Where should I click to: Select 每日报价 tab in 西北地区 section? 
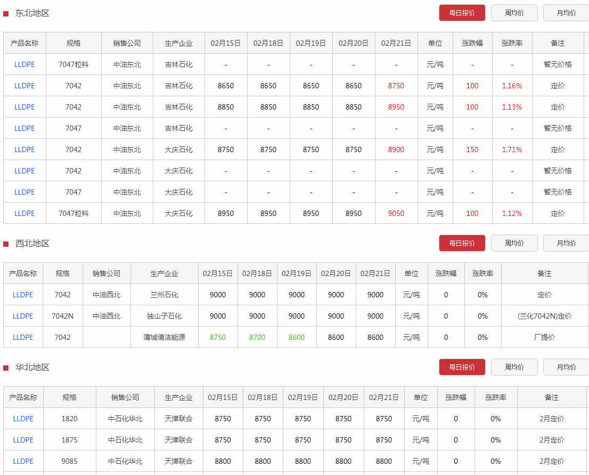click(x=462, y=243)
